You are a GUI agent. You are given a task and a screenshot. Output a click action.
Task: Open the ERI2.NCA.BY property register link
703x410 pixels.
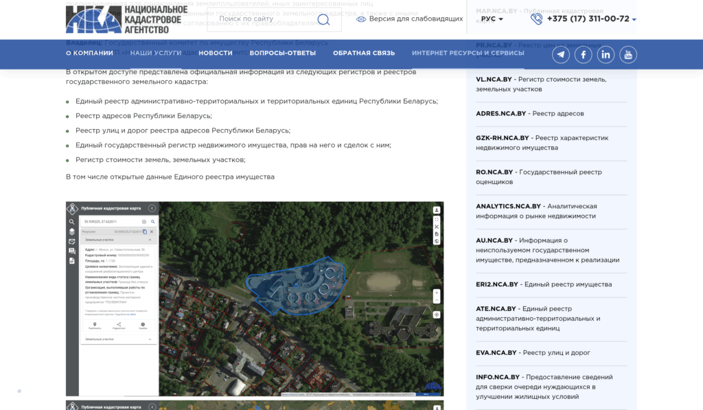(x=544, y=284)
